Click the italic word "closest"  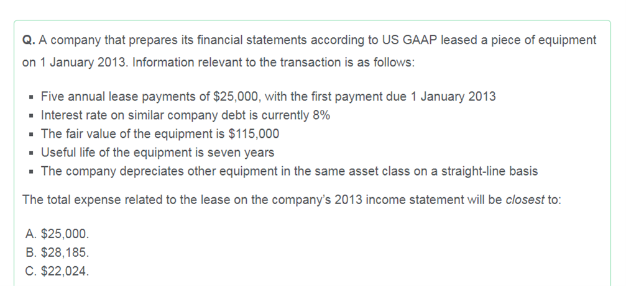(x=525, y=200)
